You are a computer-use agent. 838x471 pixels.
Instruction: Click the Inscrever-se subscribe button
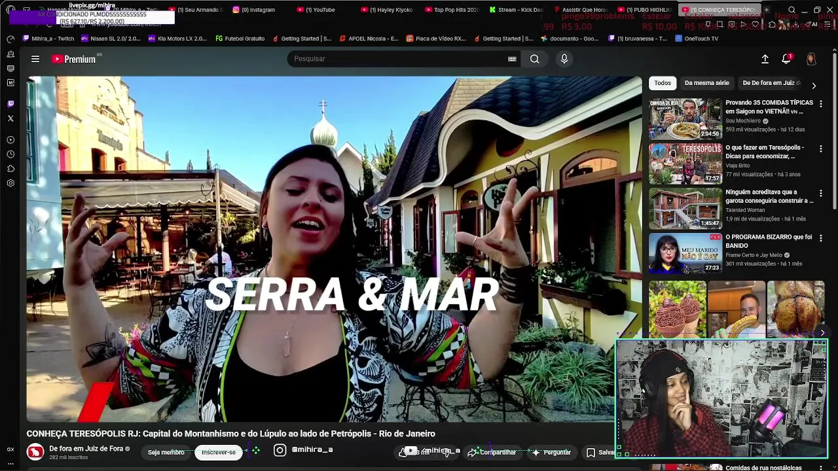[x=219, y=452]
